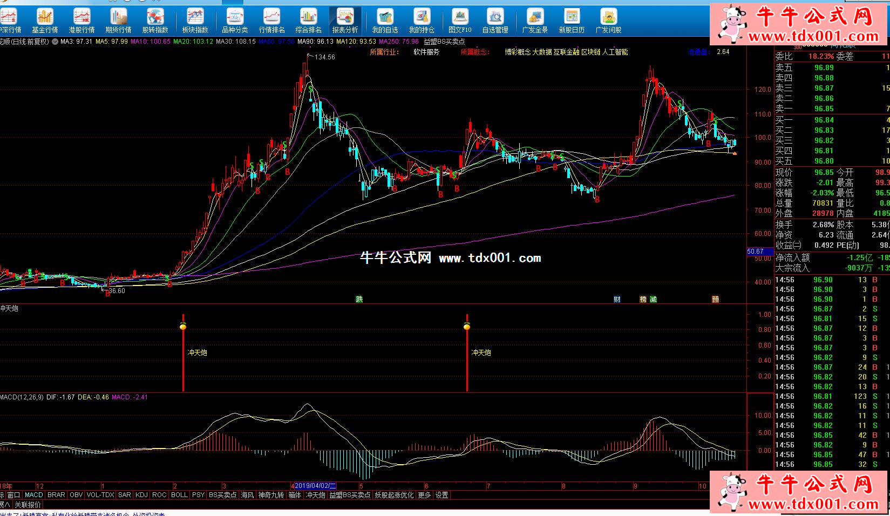Switch to the BRAR indicator tab
This screenshot has width=890, height=516.
click(56, 495)
